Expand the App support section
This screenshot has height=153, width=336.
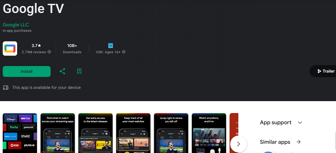coord(300,122)
